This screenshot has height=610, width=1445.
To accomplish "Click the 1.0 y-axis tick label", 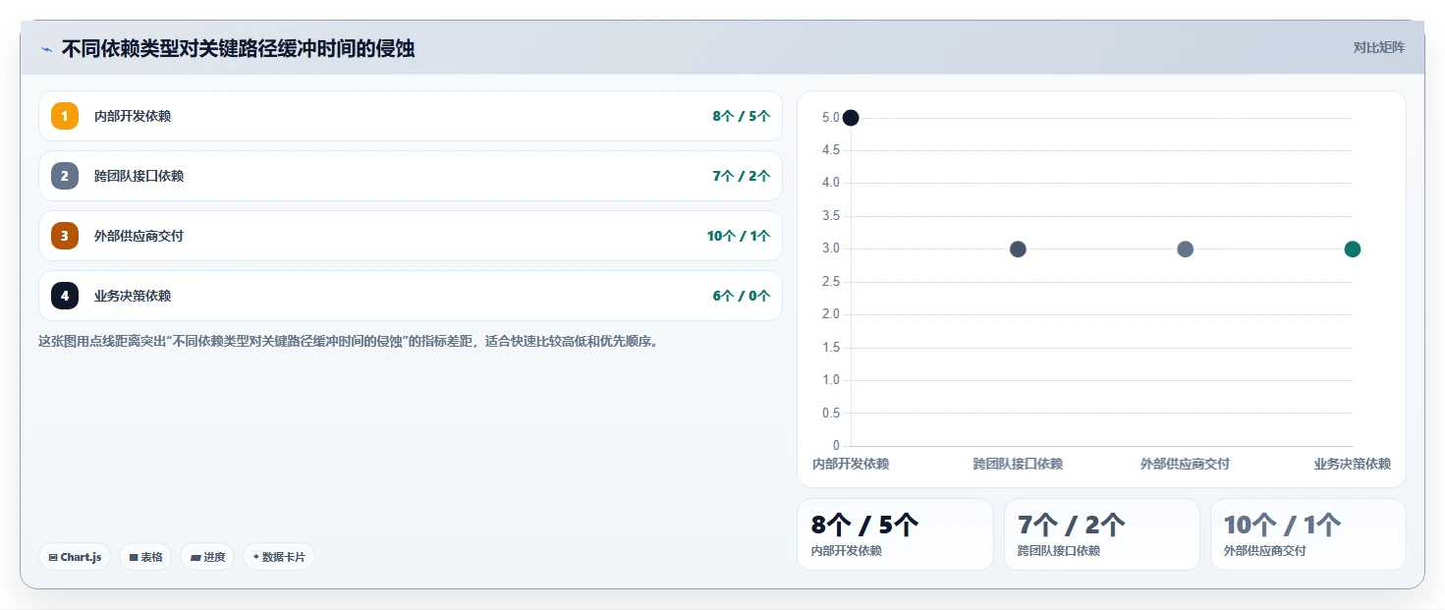I will pyautogui.click(x=830, y=380).
